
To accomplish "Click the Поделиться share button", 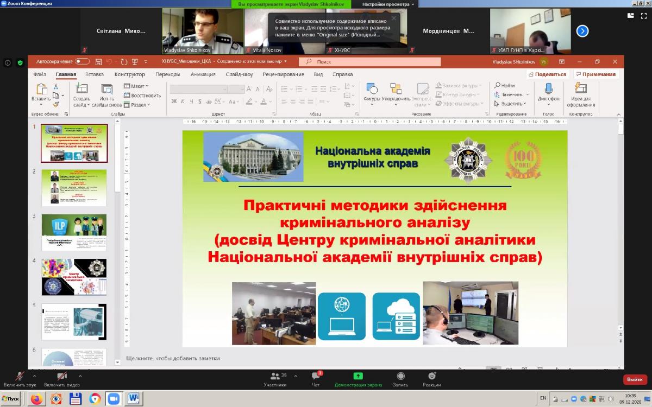I will pyautogui.click(x=547, y=74).
